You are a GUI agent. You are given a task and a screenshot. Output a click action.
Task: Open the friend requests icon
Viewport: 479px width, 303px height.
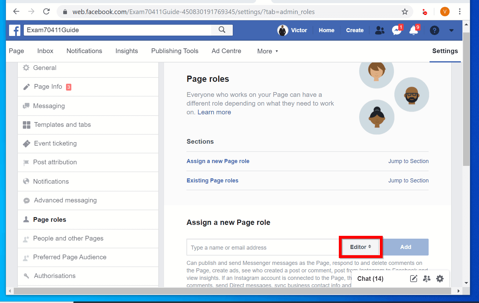380,30
